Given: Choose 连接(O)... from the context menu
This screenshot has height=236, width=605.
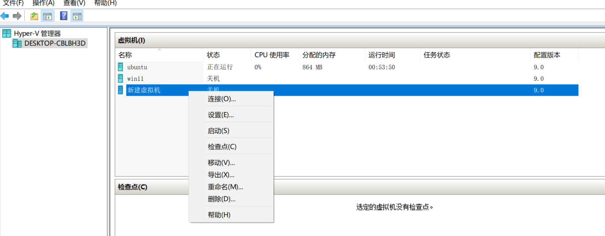Looking at the screenshot, I should click(222, 99).
